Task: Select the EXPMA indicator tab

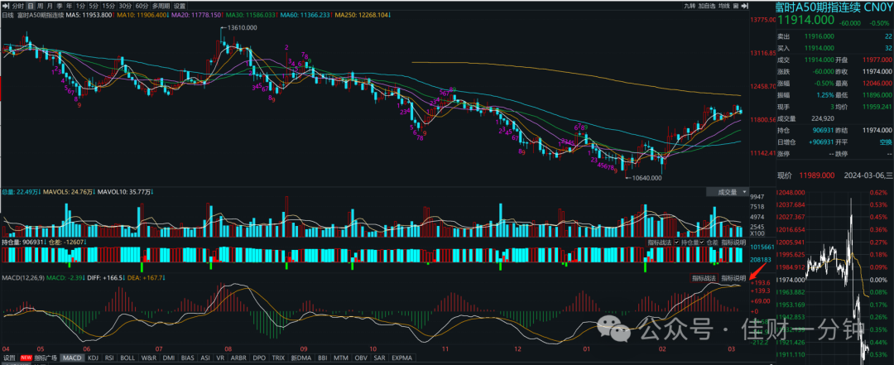Action: click(x=401, y=358)
